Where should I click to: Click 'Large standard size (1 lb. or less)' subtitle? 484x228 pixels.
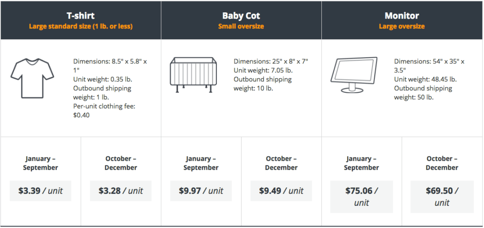(80, 26)
